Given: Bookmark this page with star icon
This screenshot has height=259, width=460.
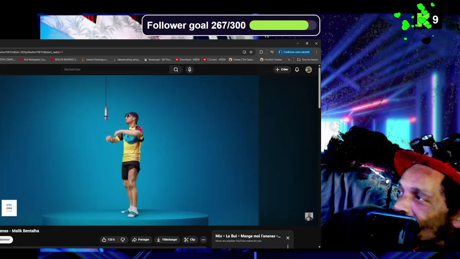Looking at the screenshot, I should coord(251,52).
